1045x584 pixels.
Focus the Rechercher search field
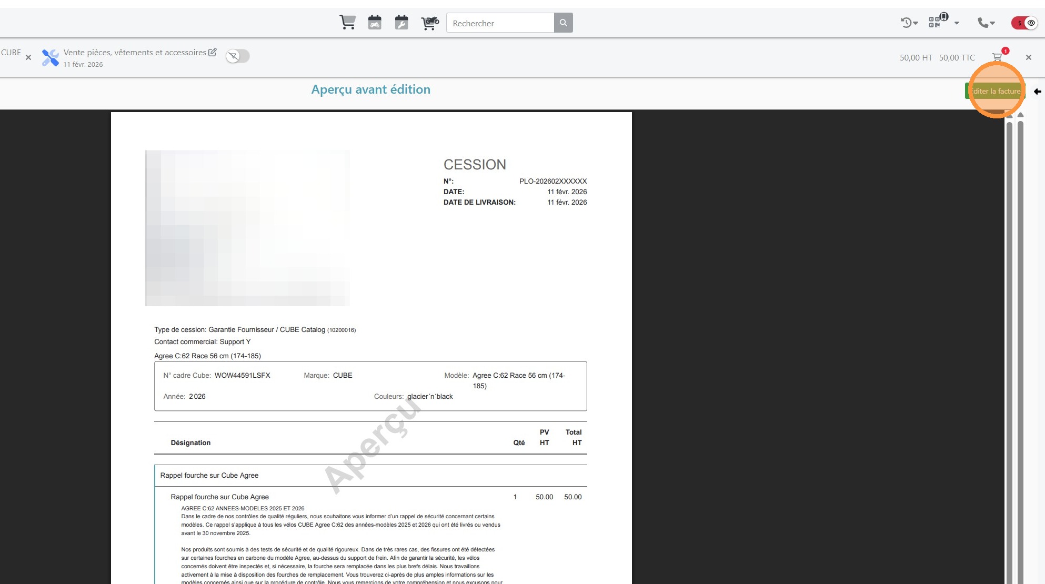click(x=500, y=23)
